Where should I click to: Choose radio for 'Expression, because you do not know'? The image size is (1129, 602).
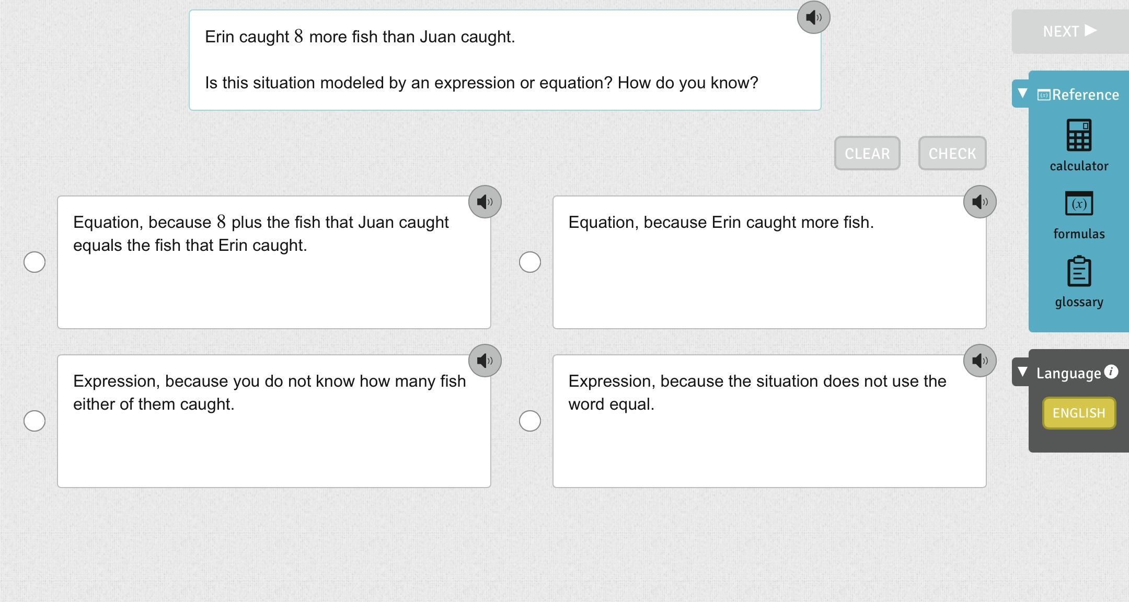click(x=34, y=421)
